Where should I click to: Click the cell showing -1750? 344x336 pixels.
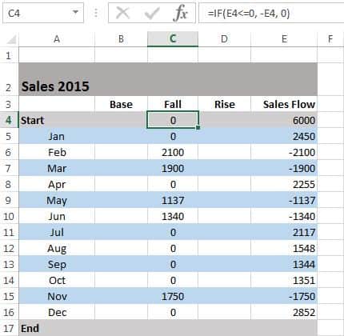point(284,296)
